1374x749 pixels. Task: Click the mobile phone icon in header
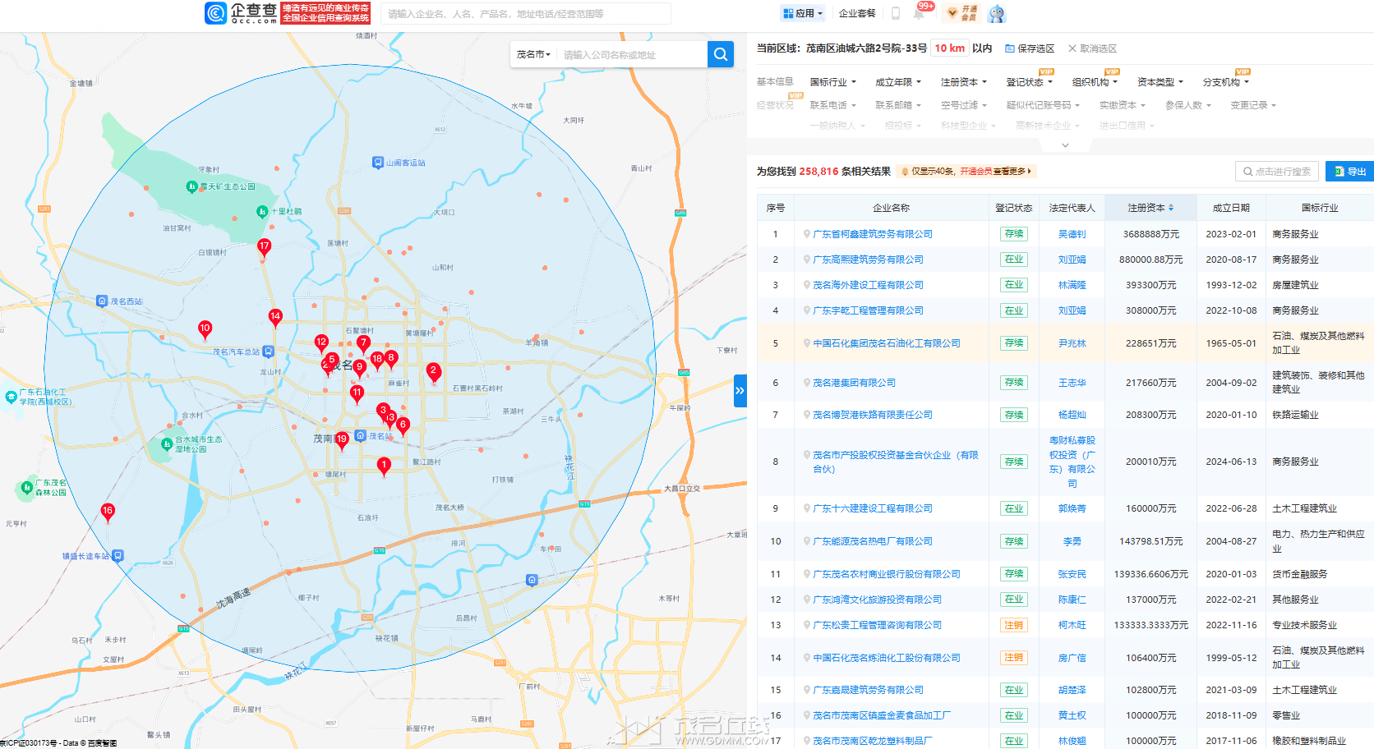tap(896, 13)
